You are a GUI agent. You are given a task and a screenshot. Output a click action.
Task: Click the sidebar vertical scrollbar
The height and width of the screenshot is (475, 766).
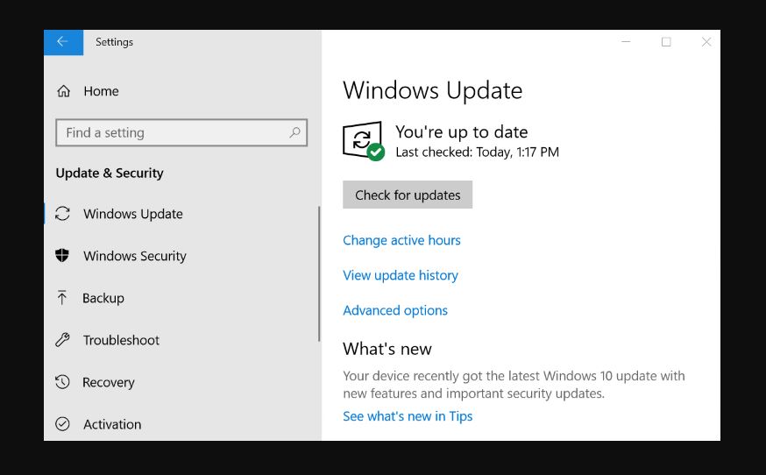(319, 273)
